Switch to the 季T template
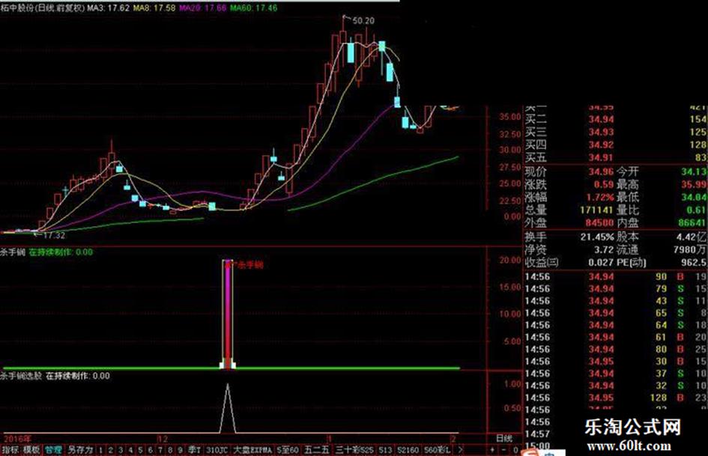This screenshot has height=456, width=708. [195, 450]
